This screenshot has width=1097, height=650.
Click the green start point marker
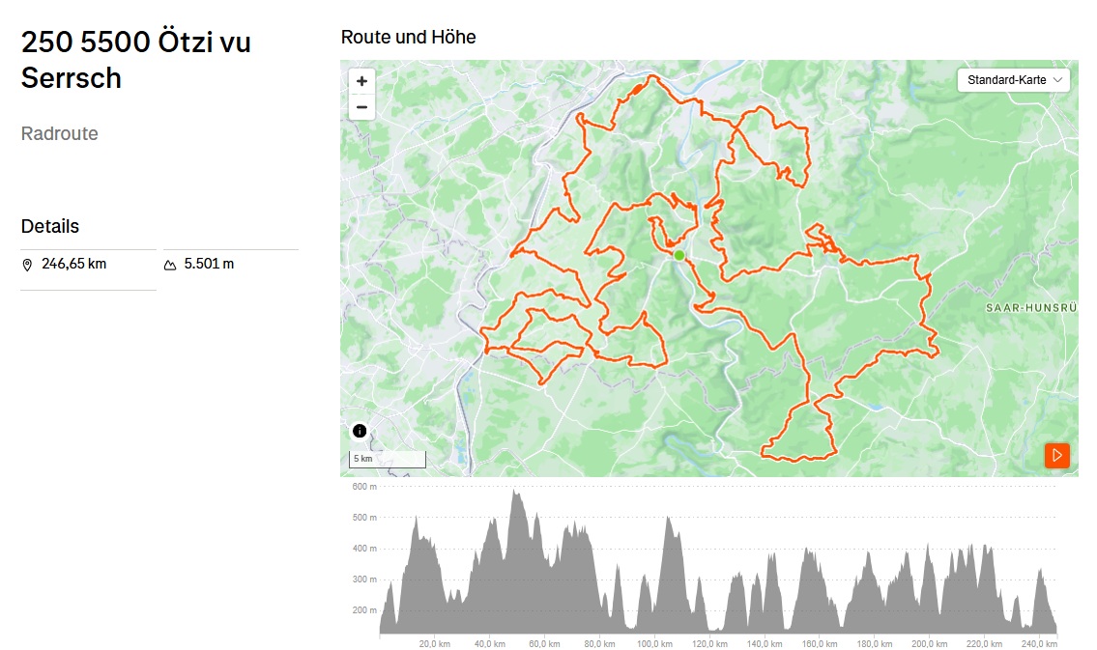pos(679,255)
